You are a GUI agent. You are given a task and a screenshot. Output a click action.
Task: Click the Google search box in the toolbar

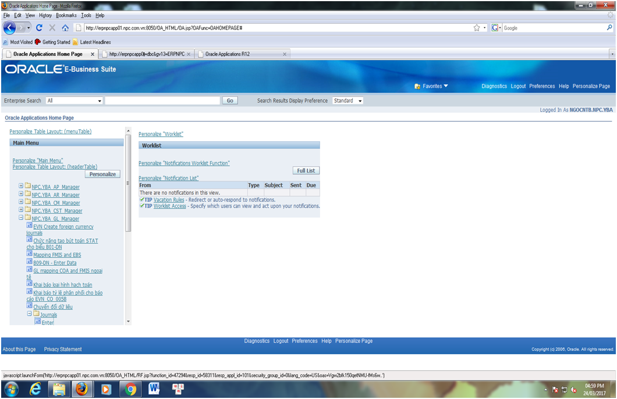(x=554, y=28)
